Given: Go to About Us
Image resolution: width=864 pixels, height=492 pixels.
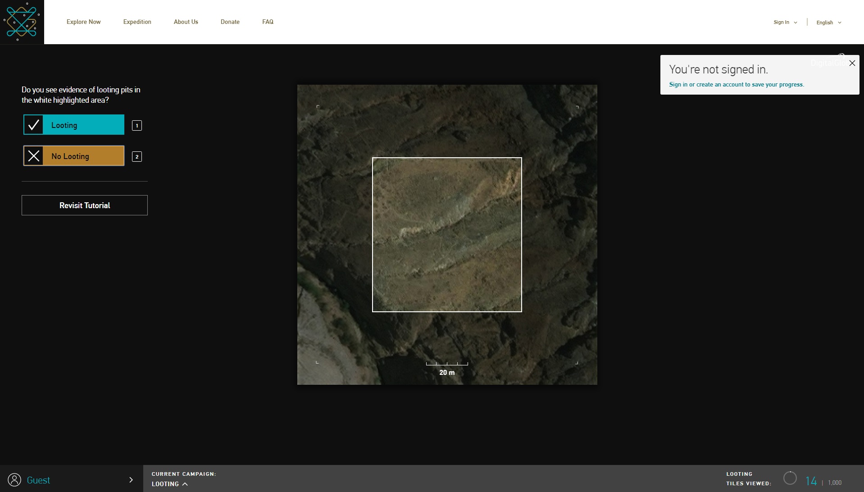Looking at the screenshot, I should [186, 22].
